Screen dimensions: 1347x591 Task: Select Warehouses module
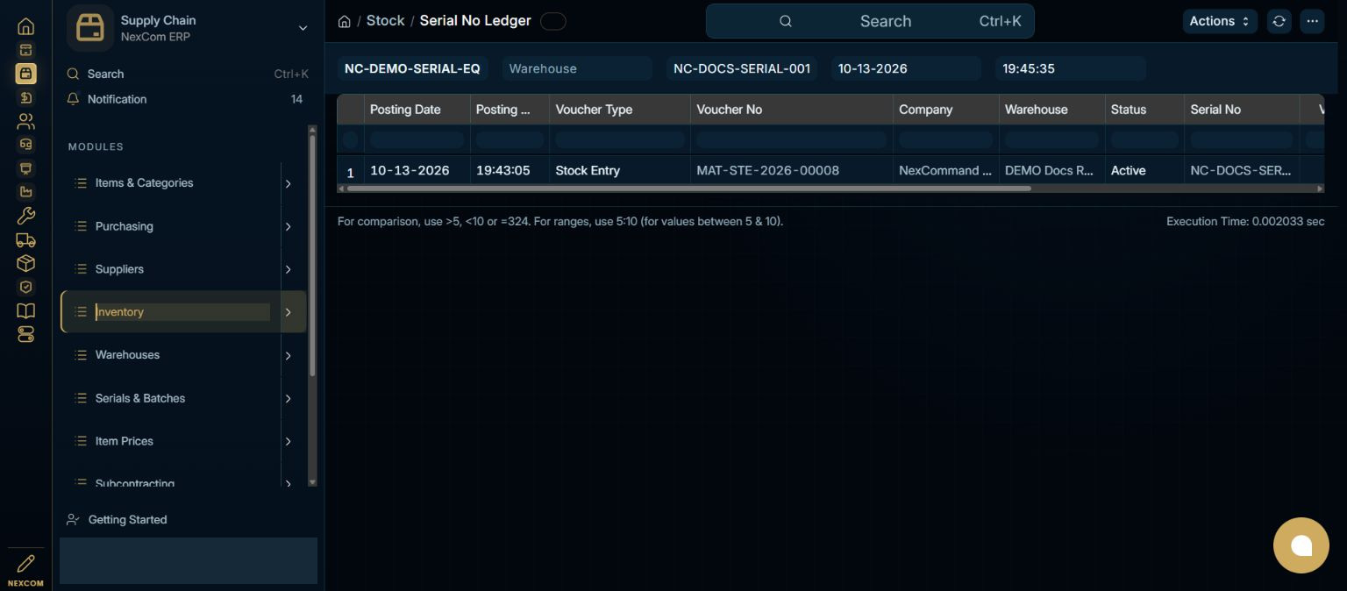[127, 355]
